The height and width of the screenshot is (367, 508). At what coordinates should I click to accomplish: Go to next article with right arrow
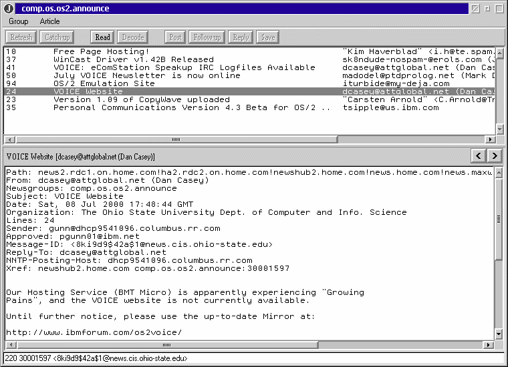pos(495,156)
